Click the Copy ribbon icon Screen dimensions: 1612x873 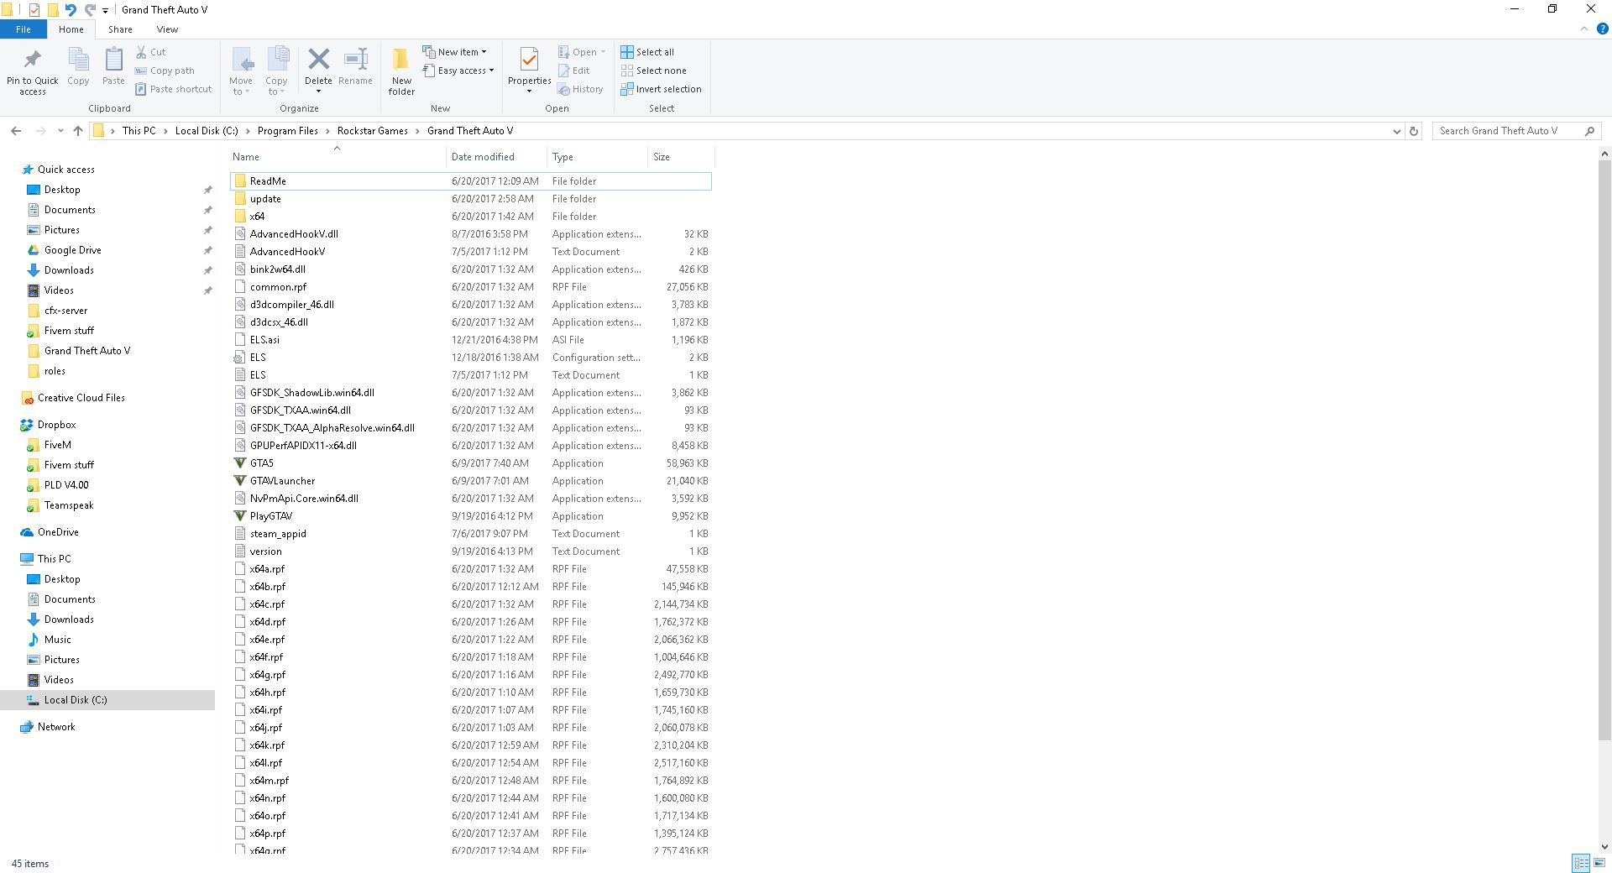[x=78, y=66]
